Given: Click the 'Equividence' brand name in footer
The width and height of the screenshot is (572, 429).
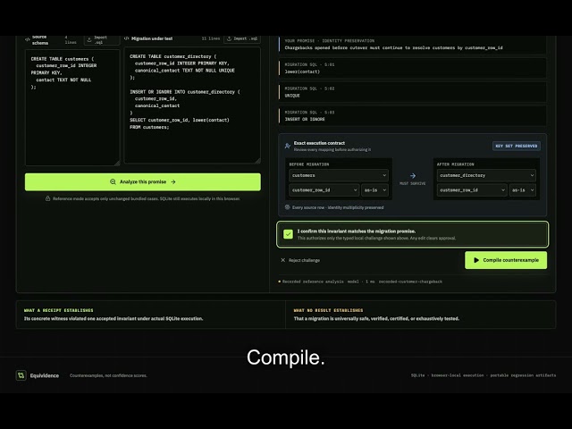Looking at the screenshot, I should click(44, 375).
